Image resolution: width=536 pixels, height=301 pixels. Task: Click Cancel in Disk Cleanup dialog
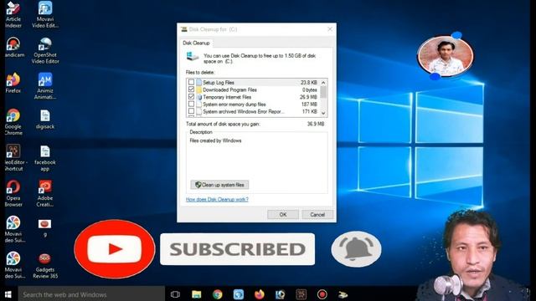point(317,214)
